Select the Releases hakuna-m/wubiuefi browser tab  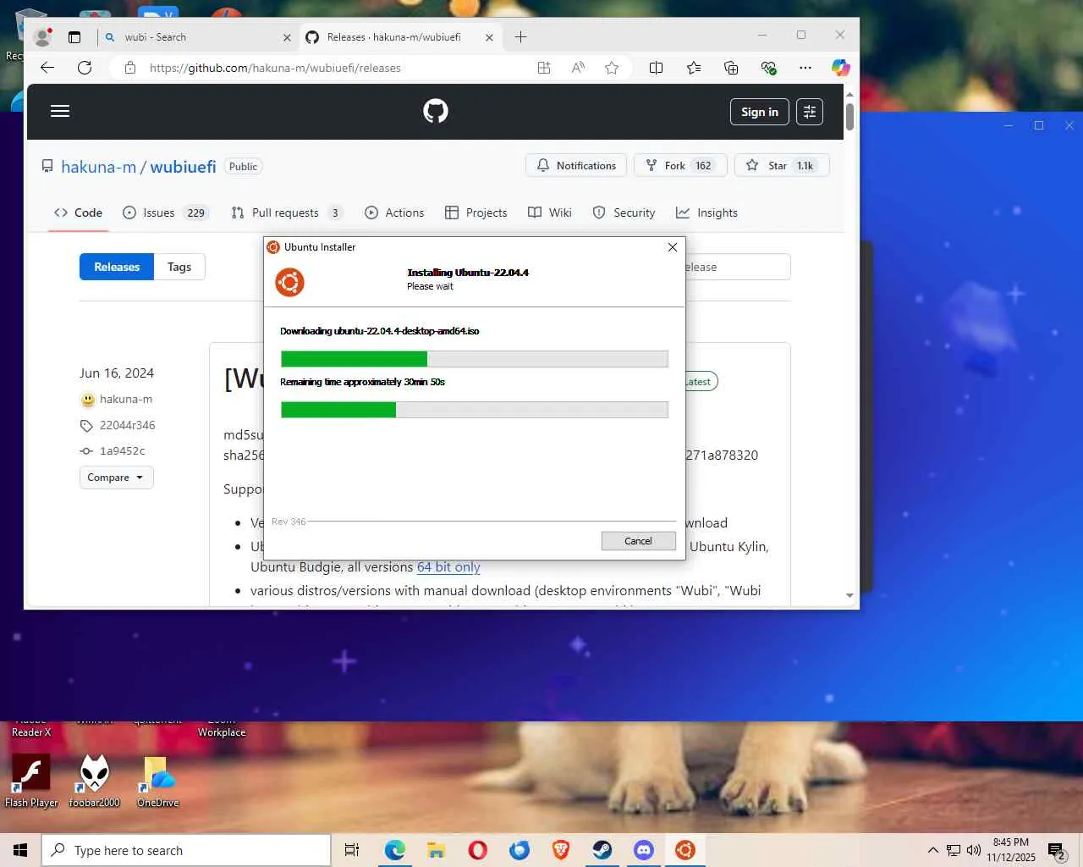[x=399, y=37]
